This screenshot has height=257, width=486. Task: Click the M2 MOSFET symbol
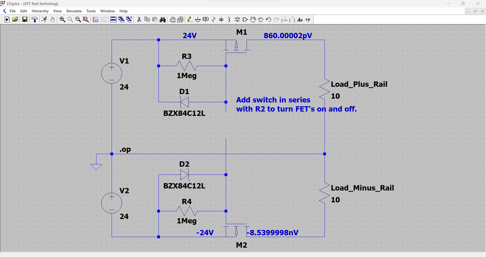(x=236, y=230)
